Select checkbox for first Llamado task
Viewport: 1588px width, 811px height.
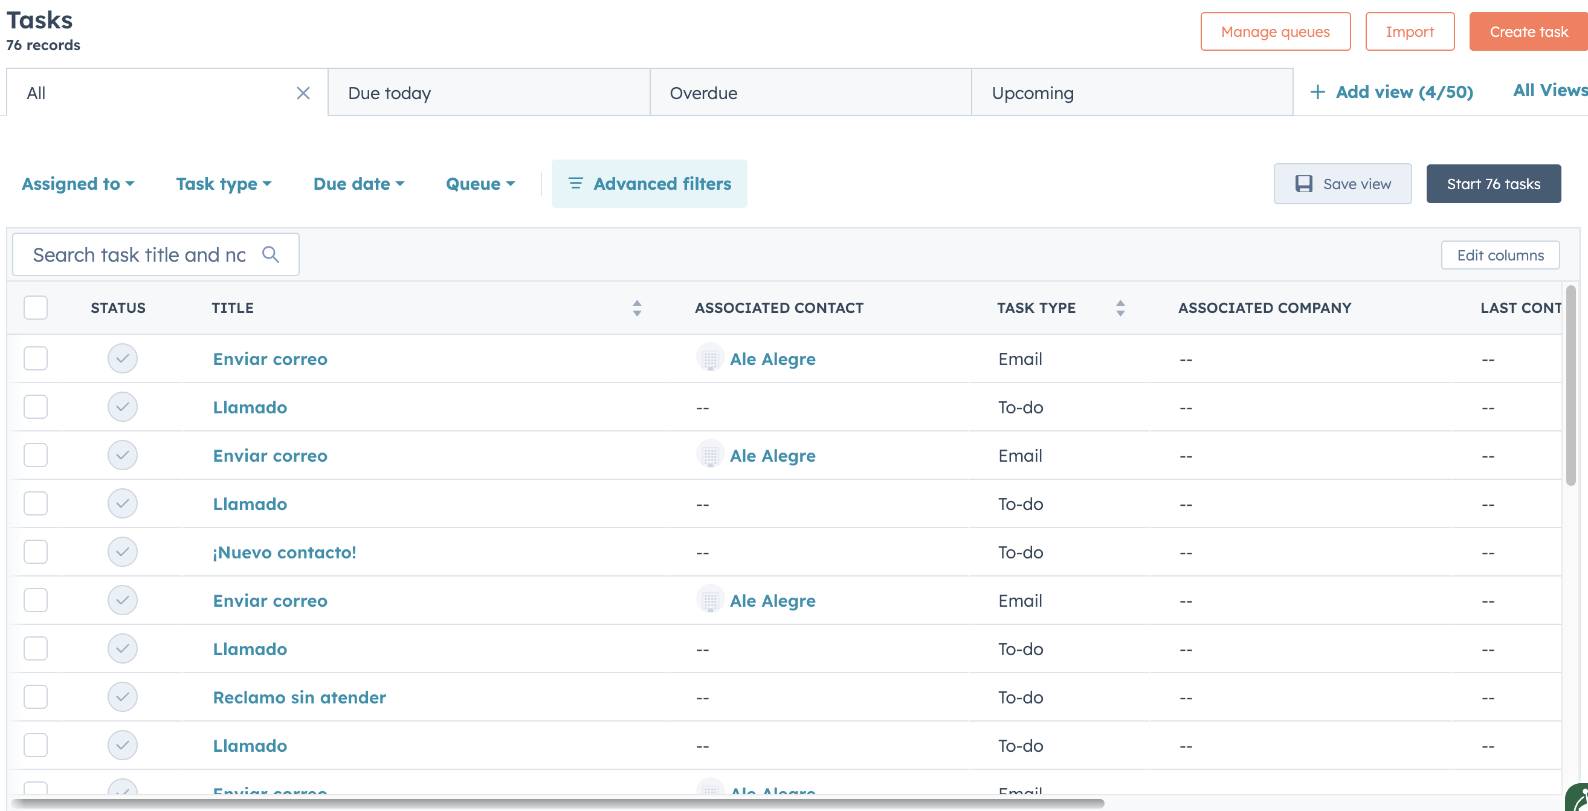click(36, 407)
